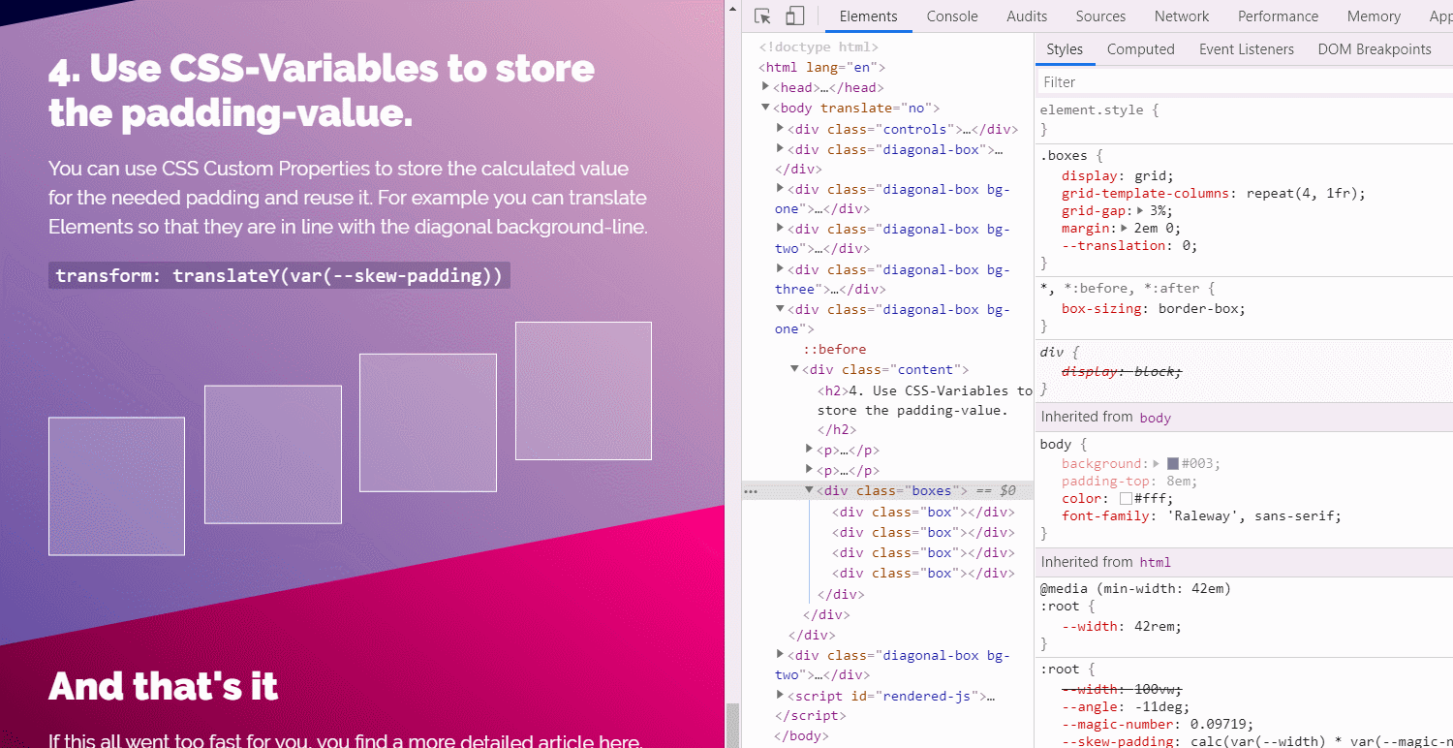Click the element.style rule header

coord(1099,109)
